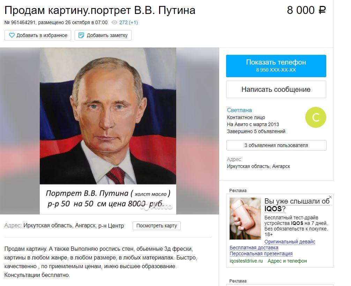Click the 272 (+1) views statistics link
Screen dimensions: 351x286
(128, 22)
